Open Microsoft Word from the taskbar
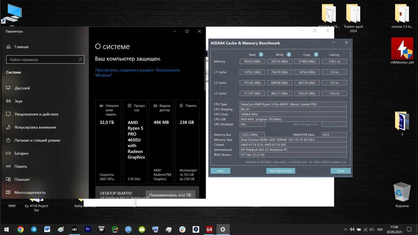The width and height of the screenshot is (418, 235). (47, 230)
